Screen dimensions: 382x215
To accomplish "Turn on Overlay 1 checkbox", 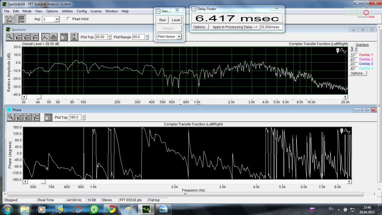I will pos(356,54).
